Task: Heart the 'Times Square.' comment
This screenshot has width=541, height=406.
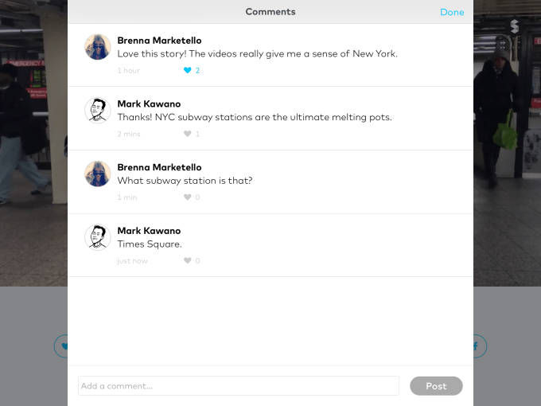Action: [188, 260]
